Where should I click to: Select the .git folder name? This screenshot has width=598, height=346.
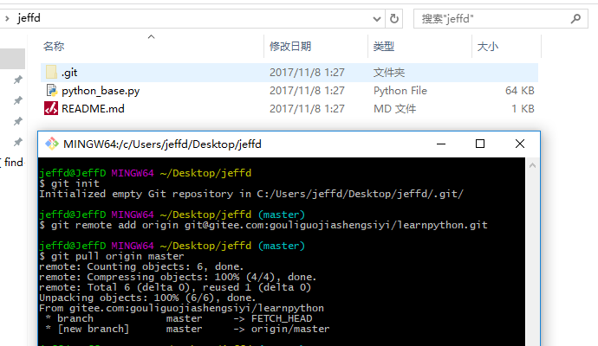pos(69,73)
